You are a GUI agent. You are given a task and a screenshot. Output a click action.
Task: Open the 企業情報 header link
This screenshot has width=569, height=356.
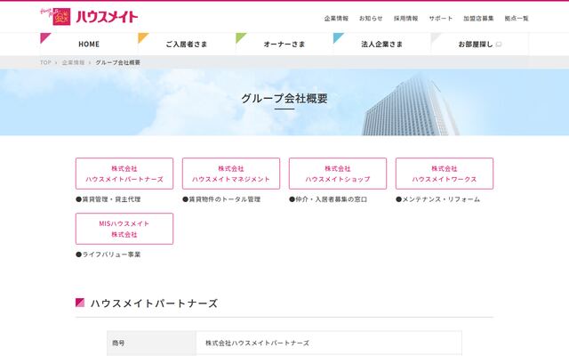[336, 18]
